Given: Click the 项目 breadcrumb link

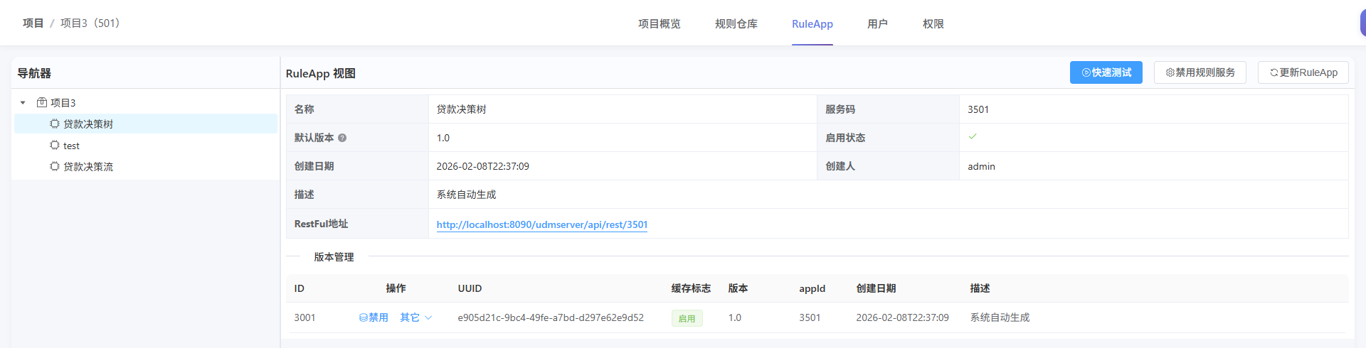Looking at the screenshot, I should tap(33, 23).
